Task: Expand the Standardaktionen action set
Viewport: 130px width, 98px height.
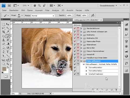Action: coord(81,28)
